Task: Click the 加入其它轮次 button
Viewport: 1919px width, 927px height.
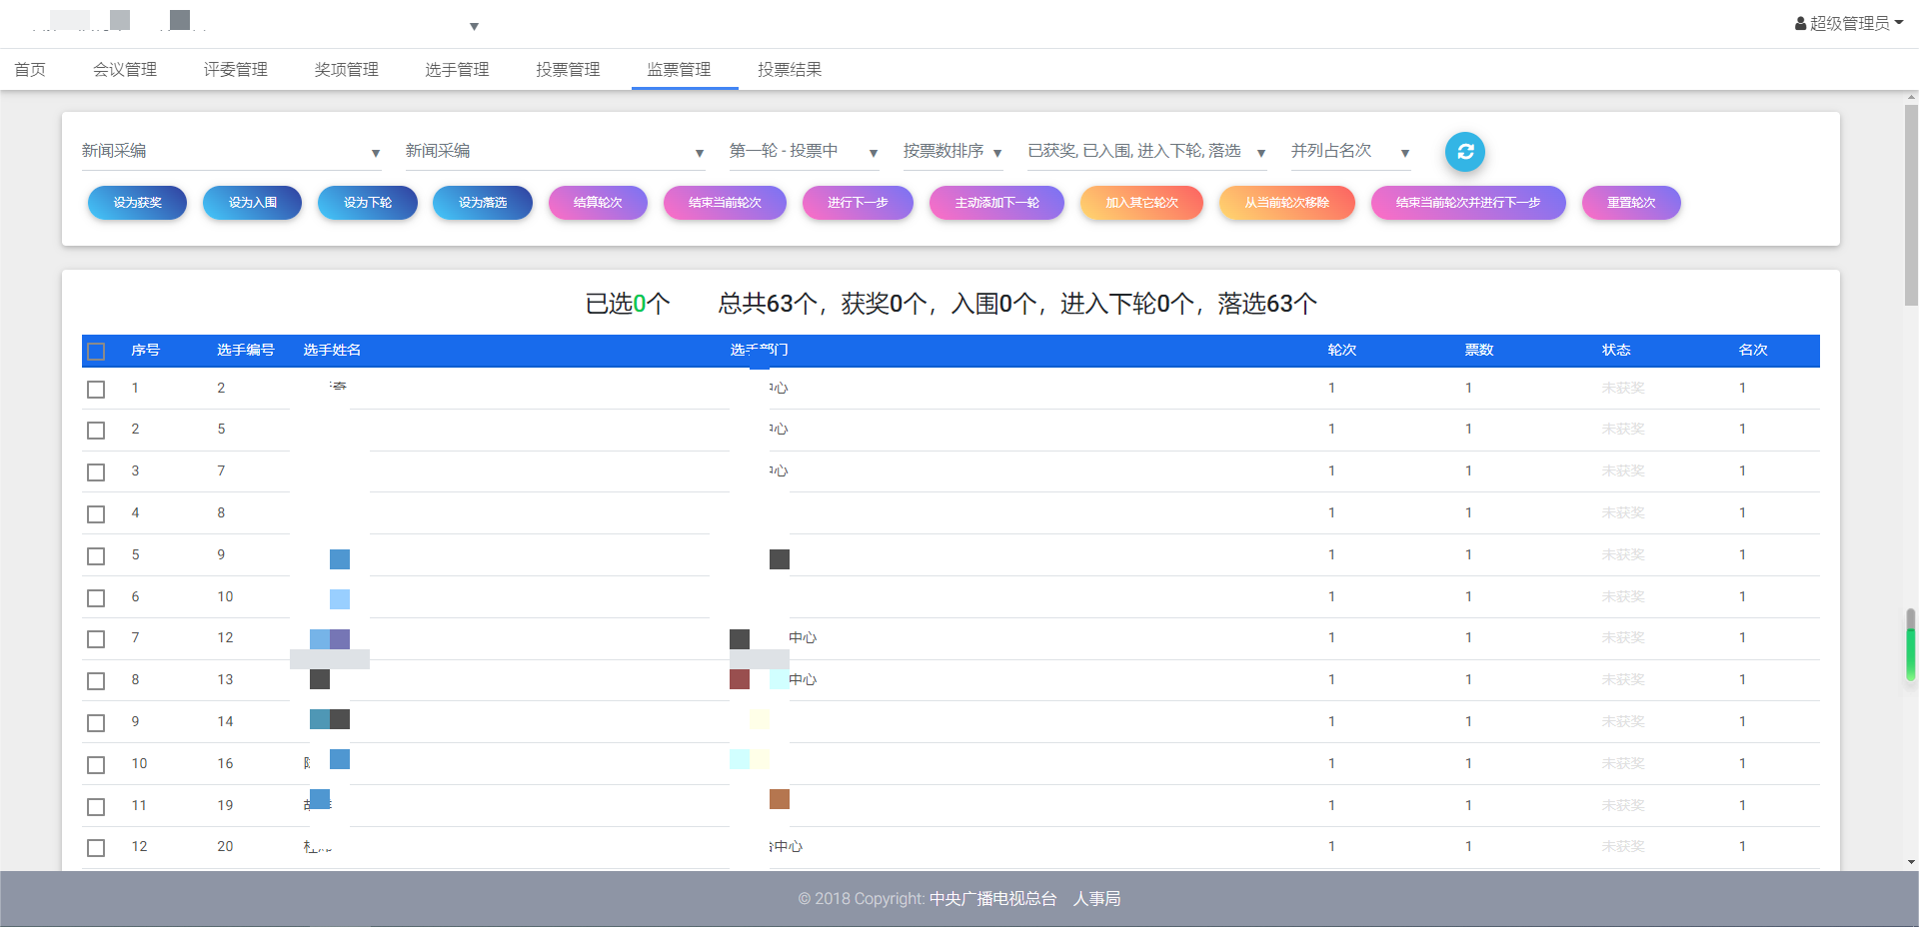Action: click(x=1141, y=203)
